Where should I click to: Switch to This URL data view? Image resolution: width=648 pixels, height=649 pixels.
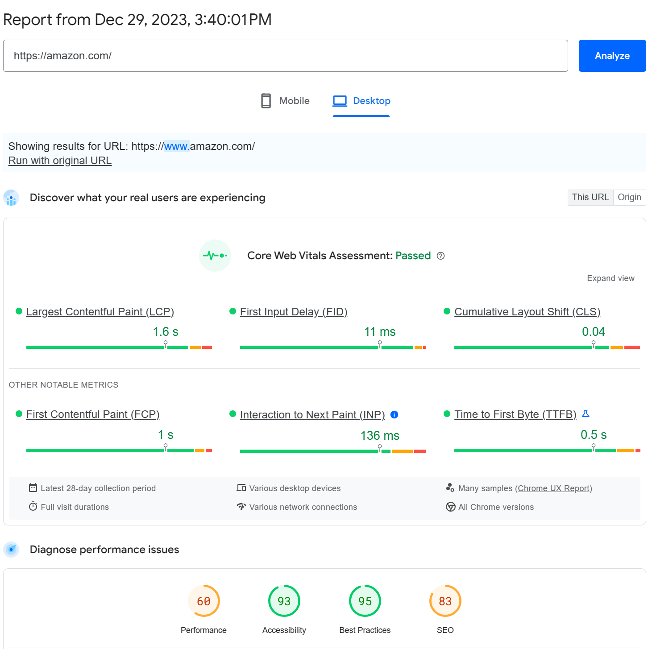590,198
